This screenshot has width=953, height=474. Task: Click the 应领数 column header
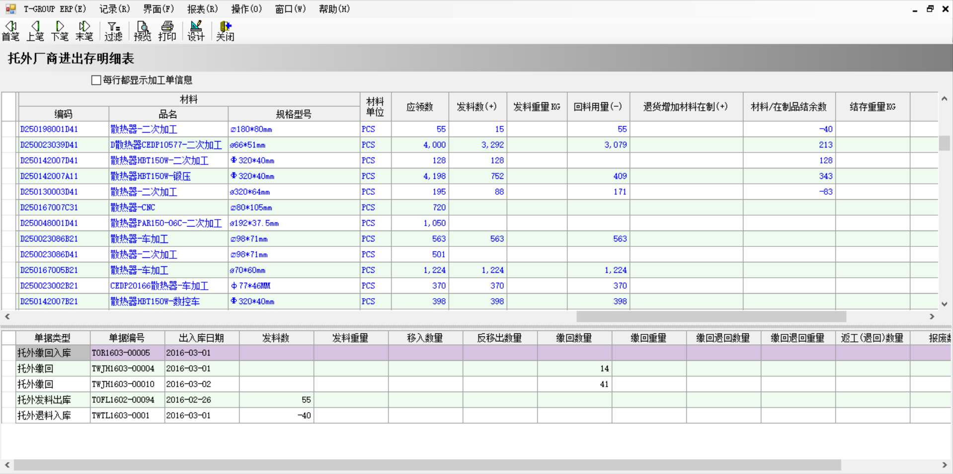pos(420,106)
